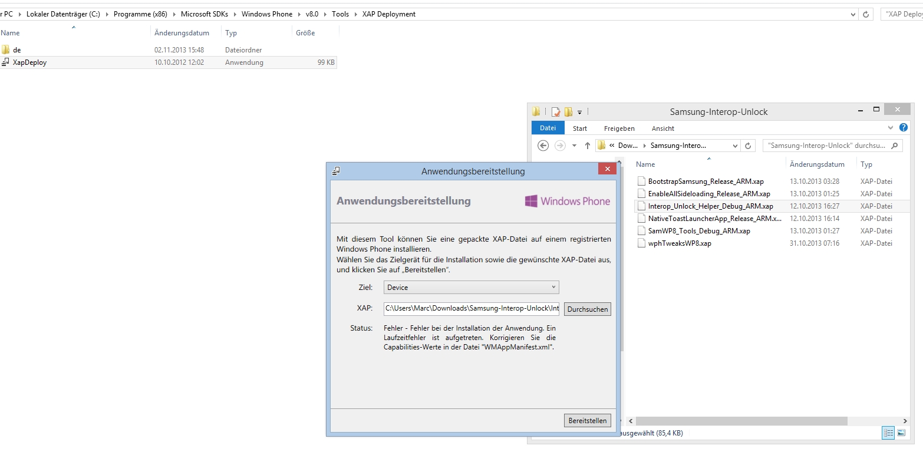Click the Bereitstellen button
The image size is (923, 452).
(x=588, y=421)
